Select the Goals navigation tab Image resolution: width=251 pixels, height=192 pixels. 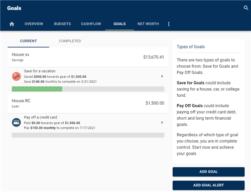pyautogui.click(x=119, y=24)
